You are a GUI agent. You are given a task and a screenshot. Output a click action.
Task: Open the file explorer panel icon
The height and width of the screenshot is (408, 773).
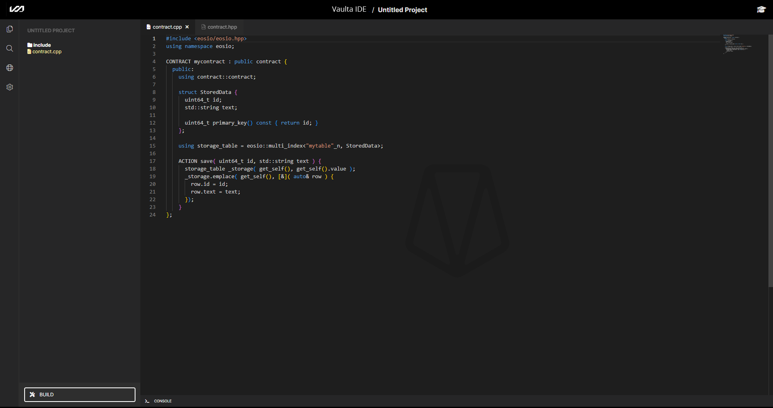(9, 29)
